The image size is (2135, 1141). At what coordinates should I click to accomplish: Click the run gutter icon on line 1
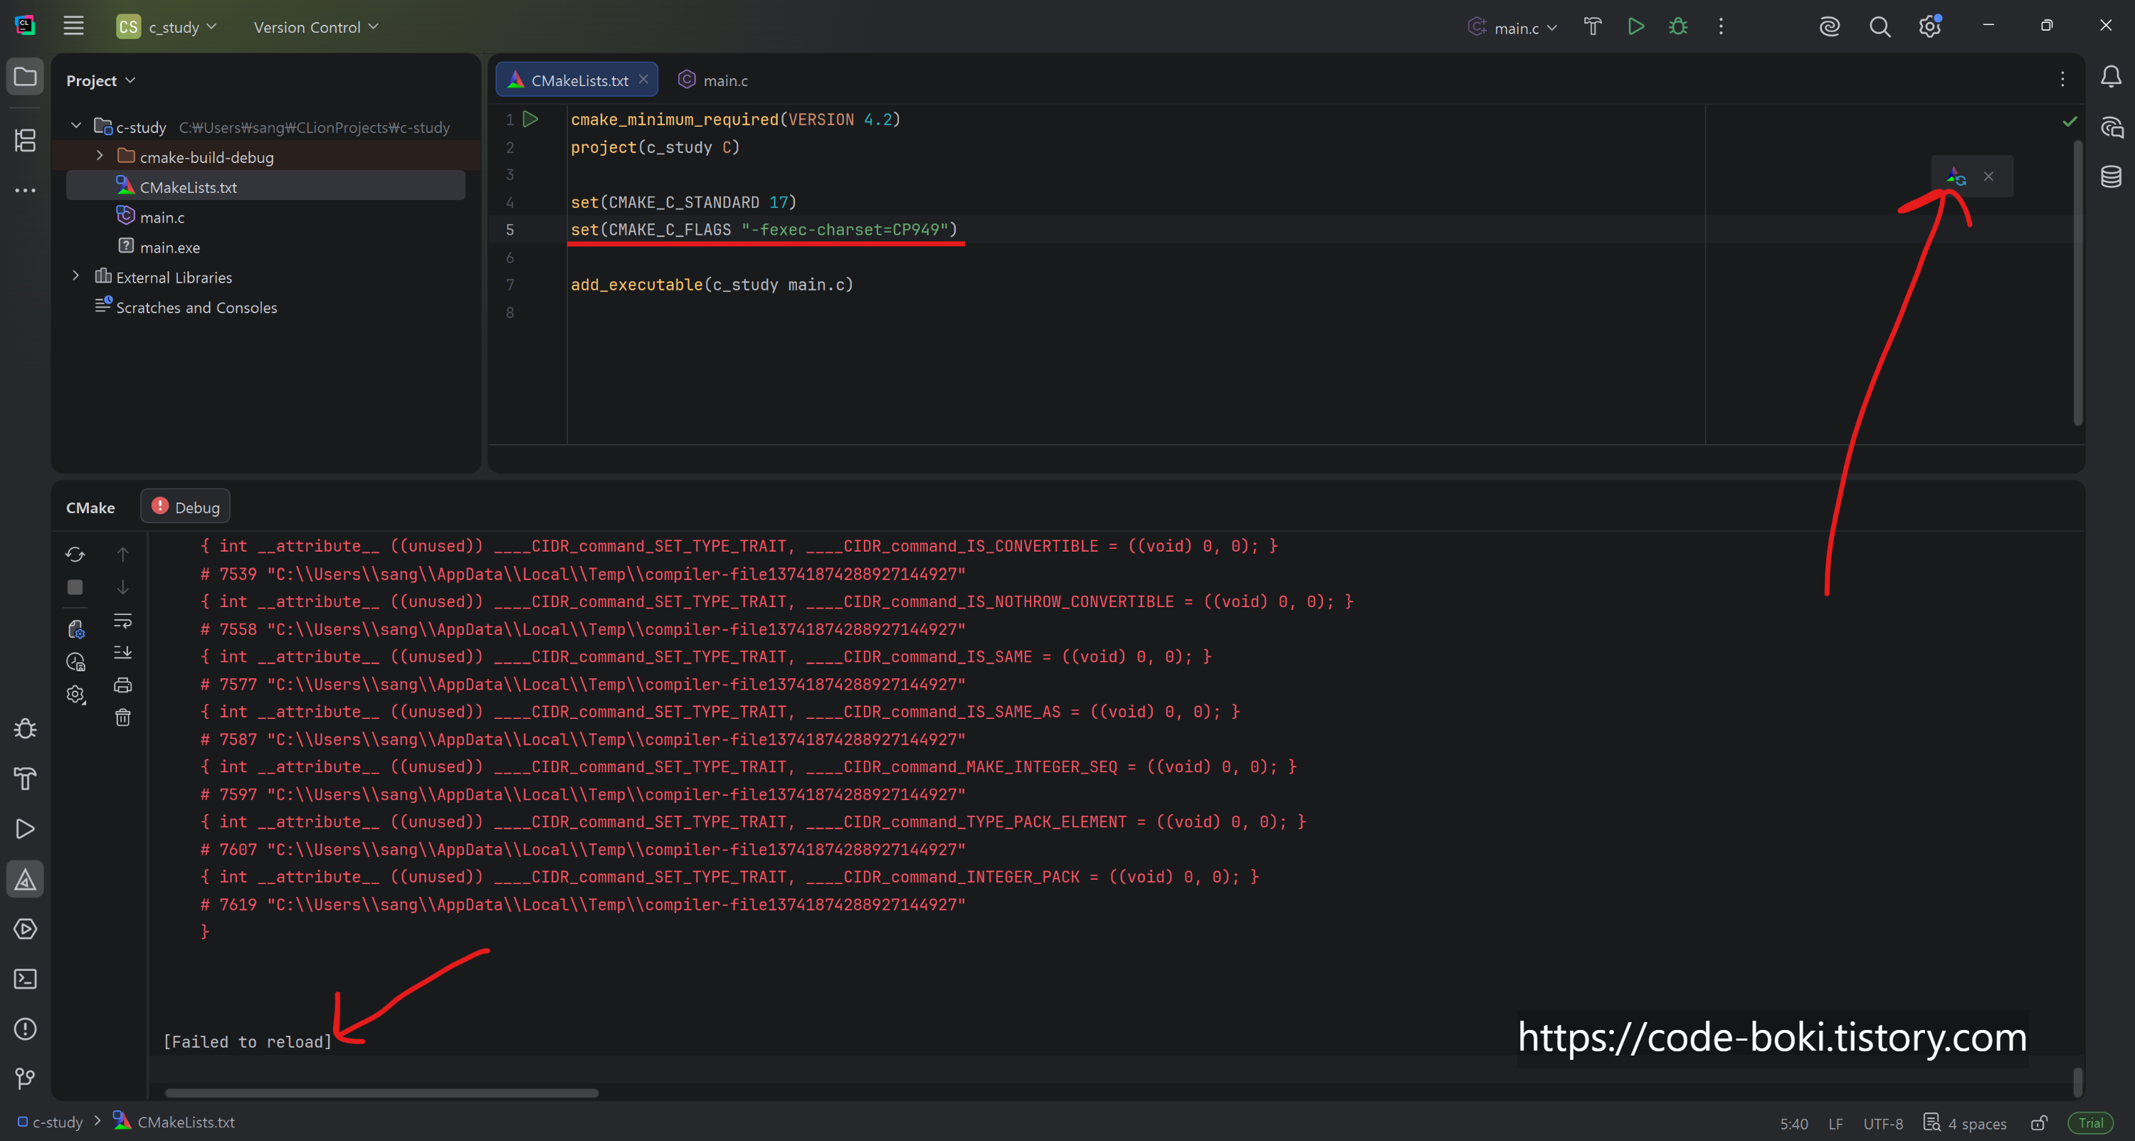[530, 120]
